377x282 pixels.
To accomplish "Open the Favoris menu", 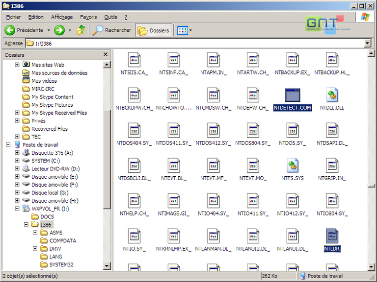I will point(88,17).
